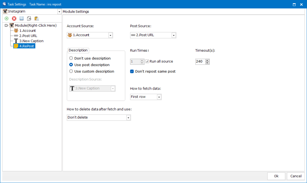Click the red delete module icon
The height and width of the screenshot is (183, 307).
click(14, 19)
